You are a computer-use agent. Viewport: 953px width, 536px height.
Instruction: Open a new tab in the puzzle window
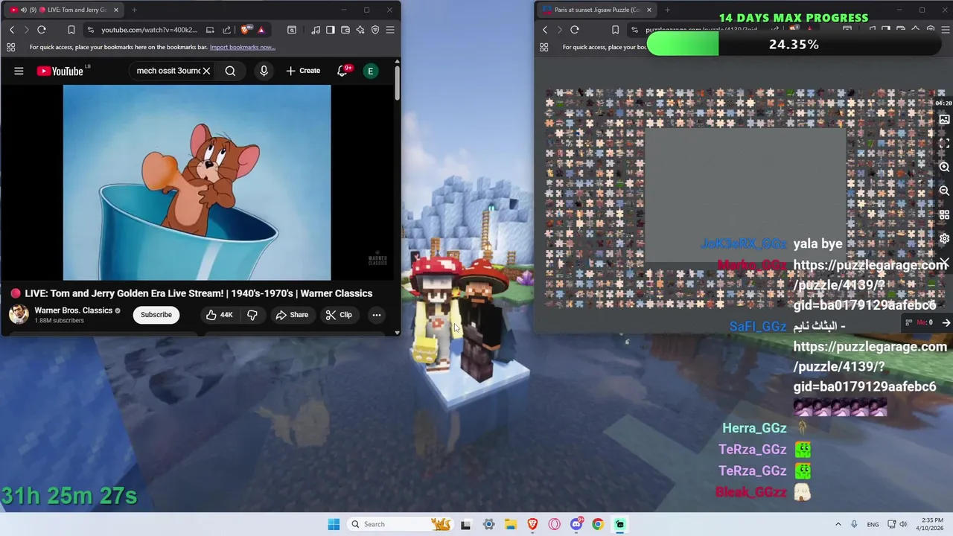click(x=667, y=10)
